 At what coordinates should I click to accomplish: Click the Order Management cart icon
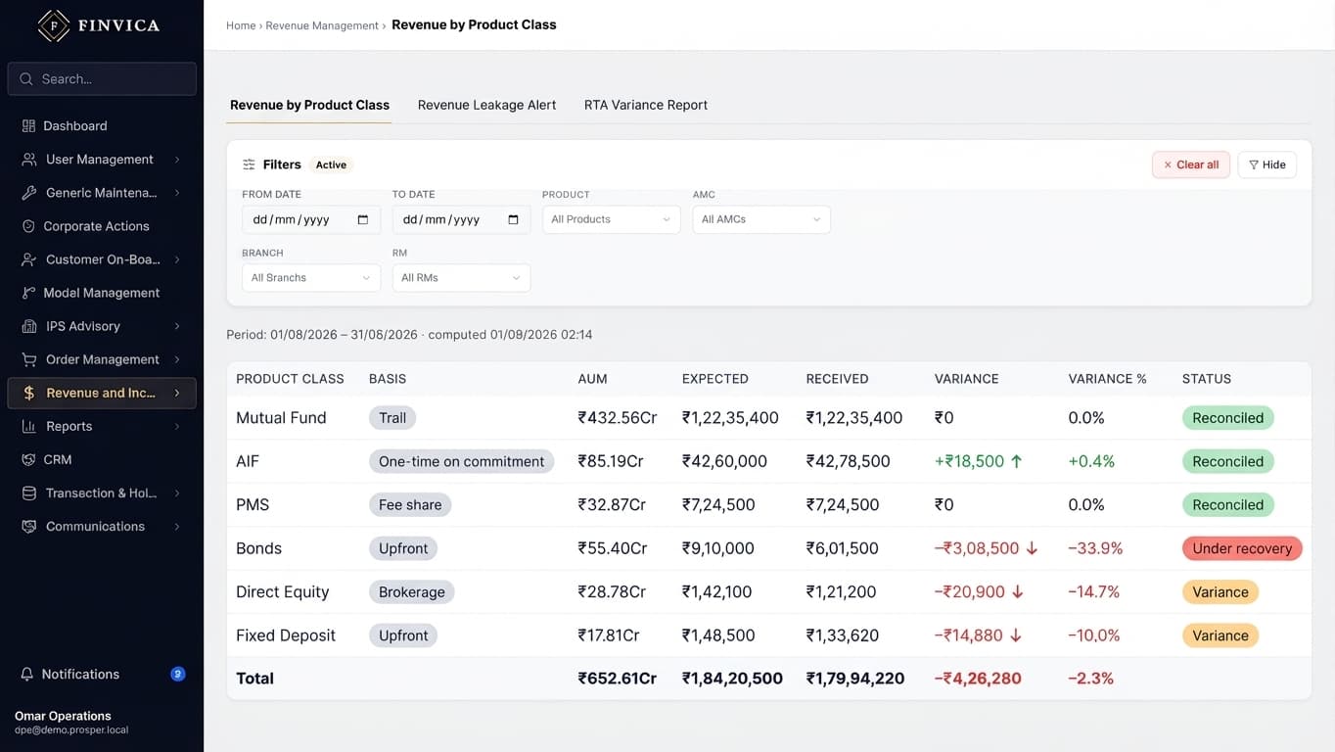pos(29,359)
